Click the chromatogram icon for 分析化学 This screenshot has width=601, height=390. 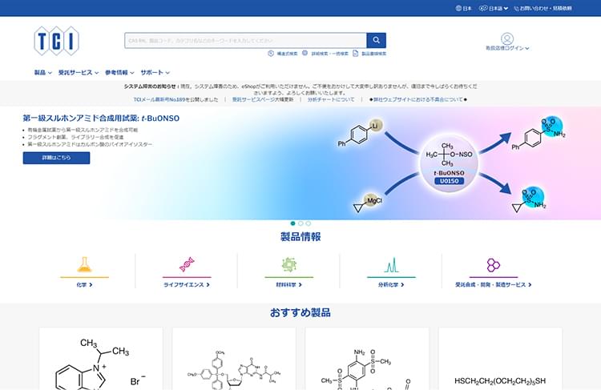[x=391, y=265]
